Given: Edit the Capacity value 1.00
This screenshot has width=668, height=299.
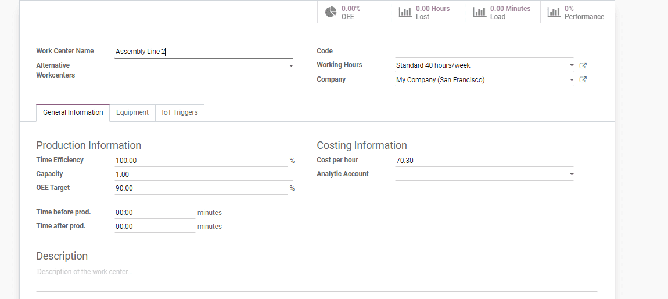Looking at the screenshot, I should click(204, 174).
